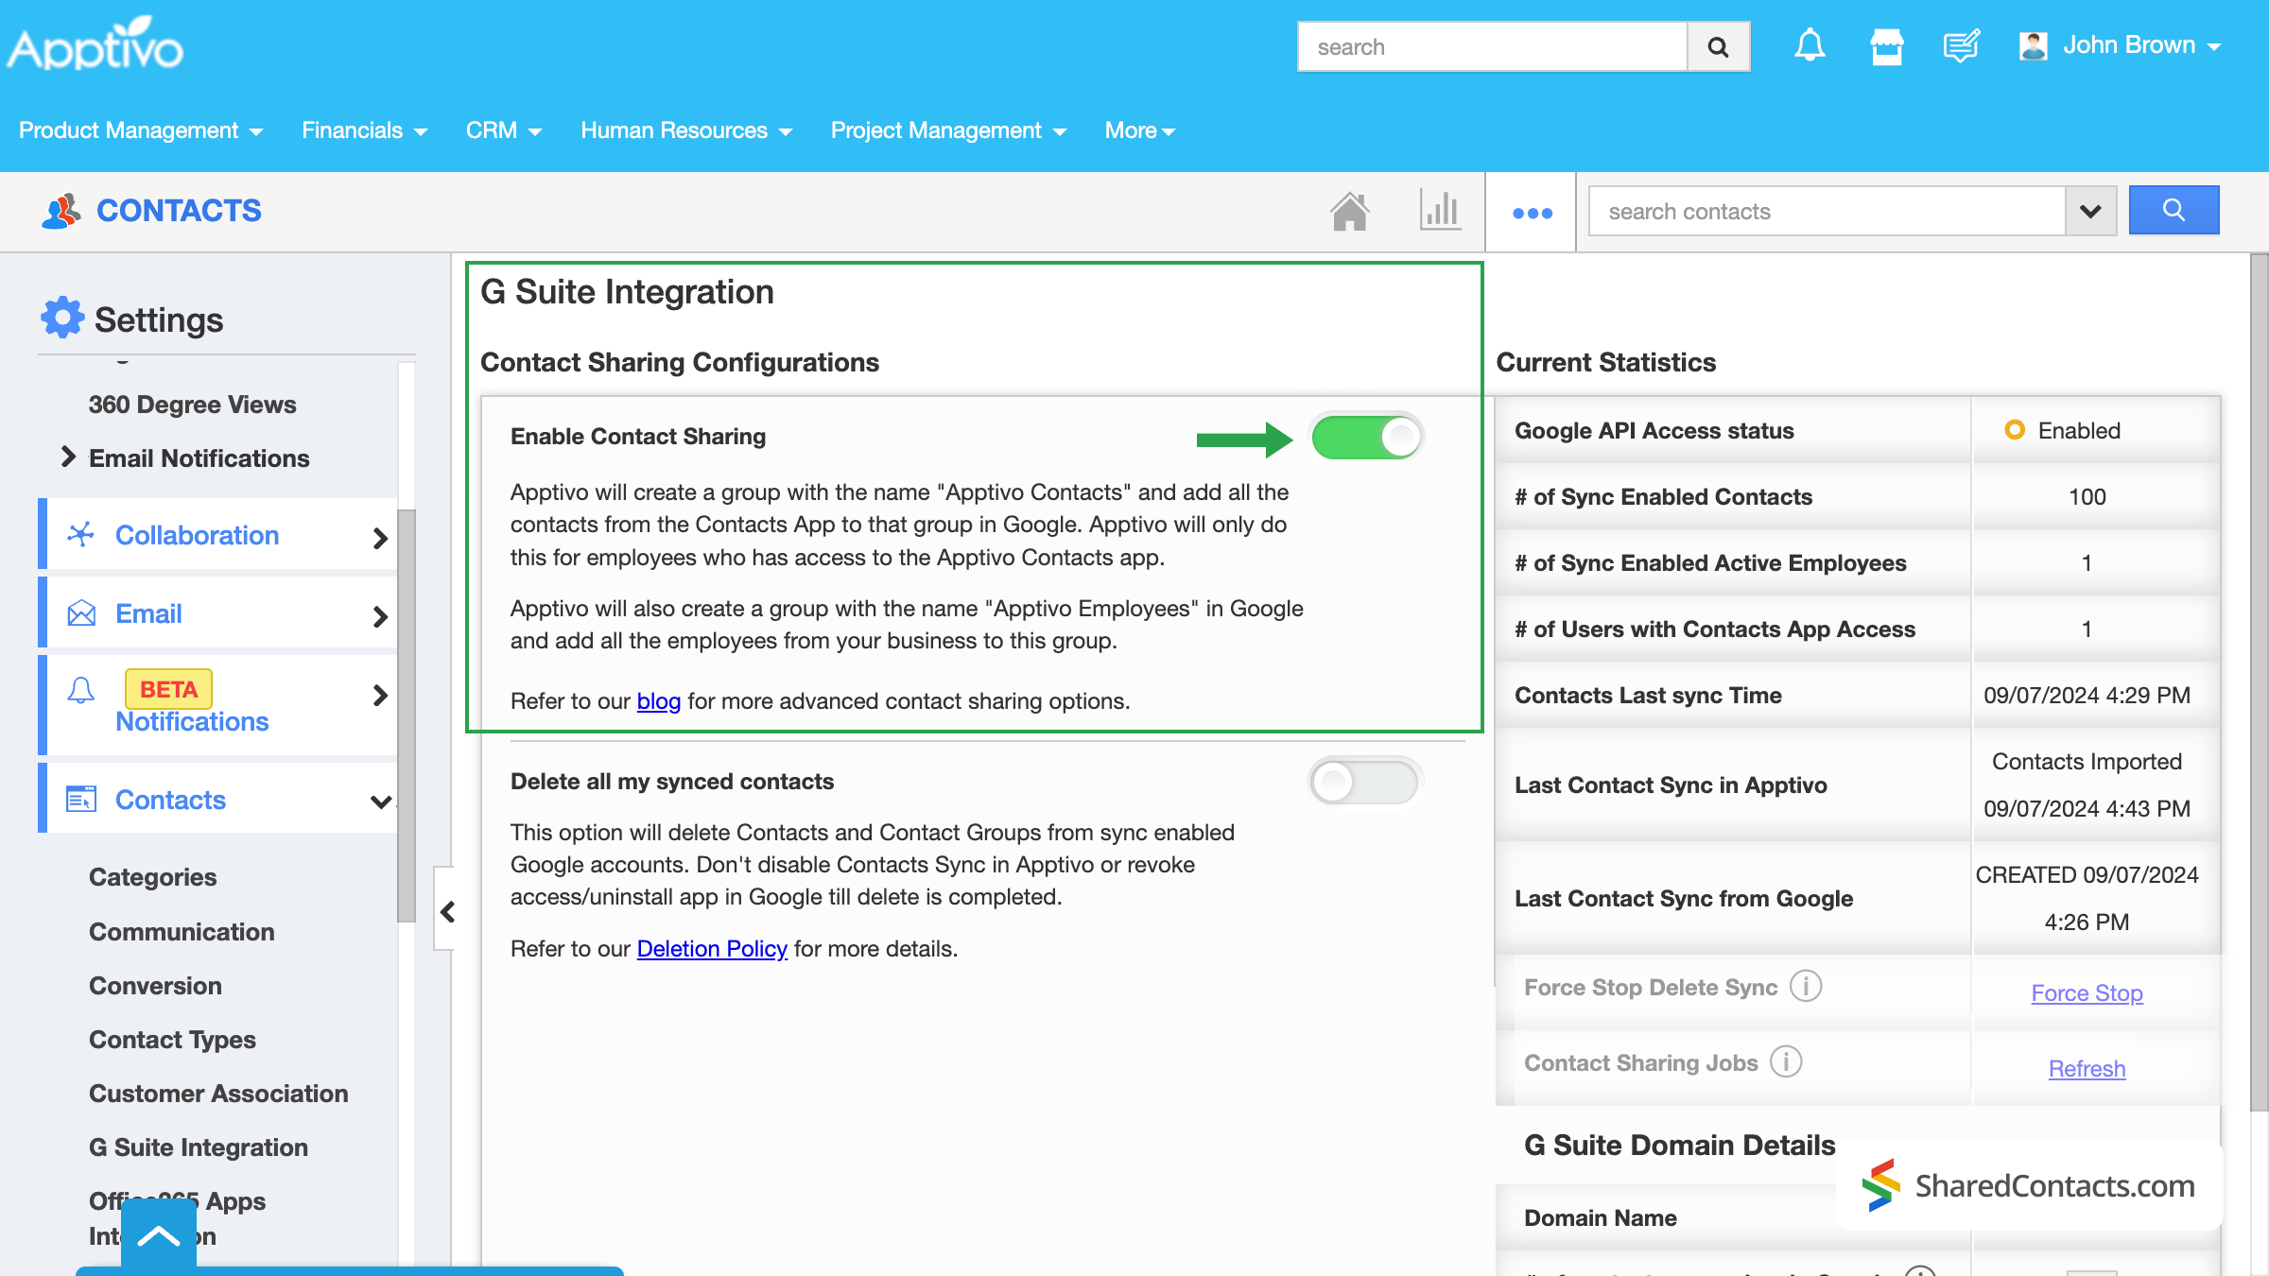Open the Product Management dropdown menu
The width and height of the screenshot is (2269, 1276).
click(141, 130)
